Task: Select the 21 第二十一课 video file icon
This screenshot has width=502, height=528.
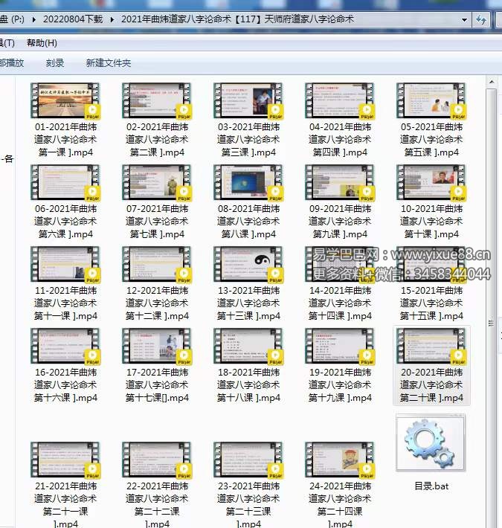Action: point(65,460)
